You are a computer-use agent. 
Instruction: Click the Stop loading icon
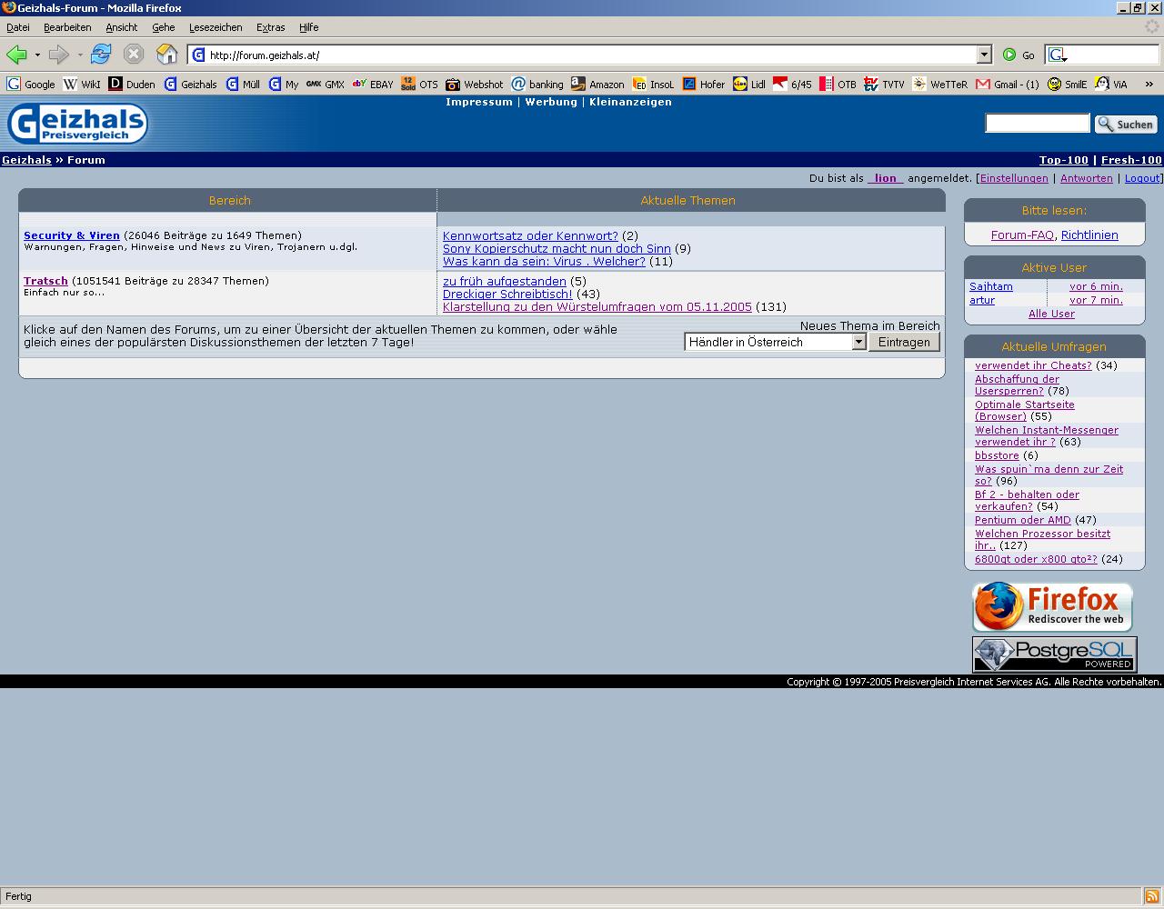(134, 55)
